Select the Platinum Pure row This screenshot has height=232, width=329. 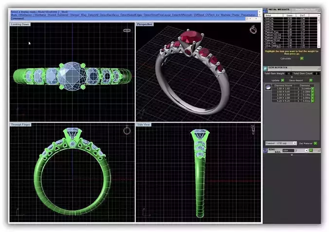click(x=291, y=32)
